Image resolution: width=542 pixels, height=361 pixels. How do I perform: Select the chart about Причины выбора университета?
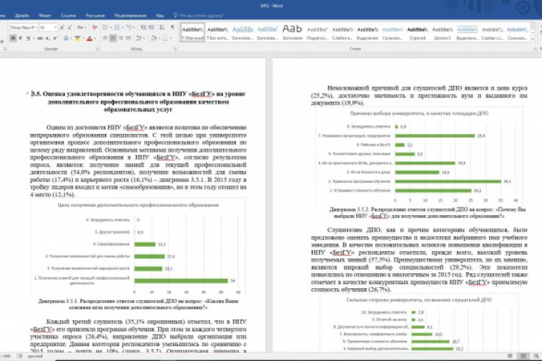click(419, 156)
